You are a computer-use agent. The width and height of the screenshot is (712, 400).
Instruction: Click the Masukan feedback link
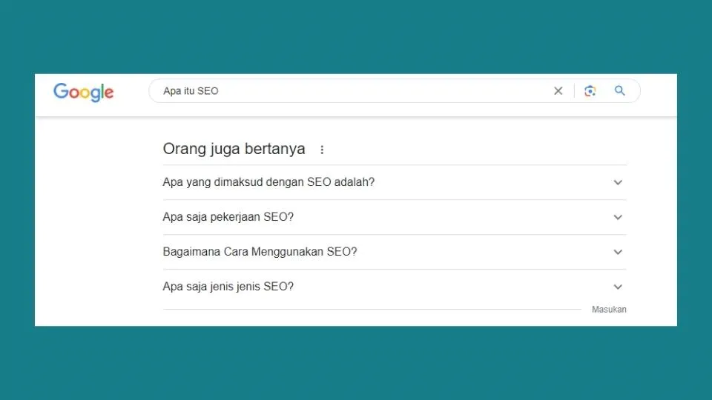pyautogui.click(x=609, y=310)
